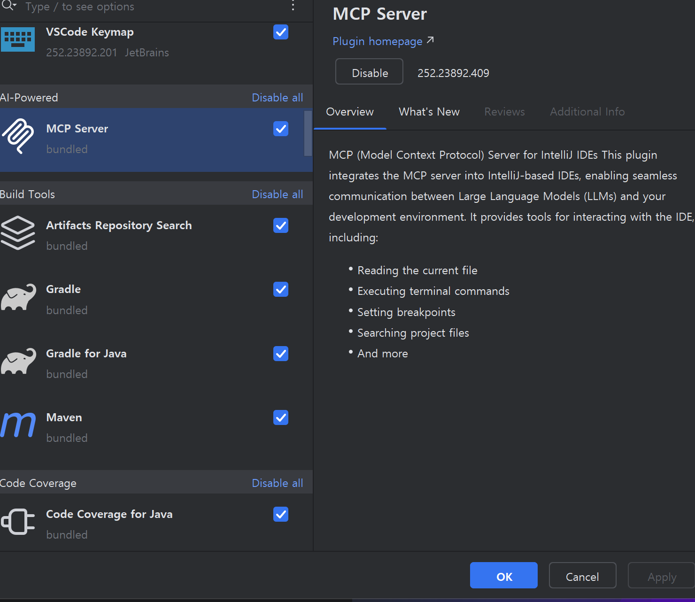The image size is (695, 602).
Task: Click the 'Searching project files' bullet
Action: point(413,333)
